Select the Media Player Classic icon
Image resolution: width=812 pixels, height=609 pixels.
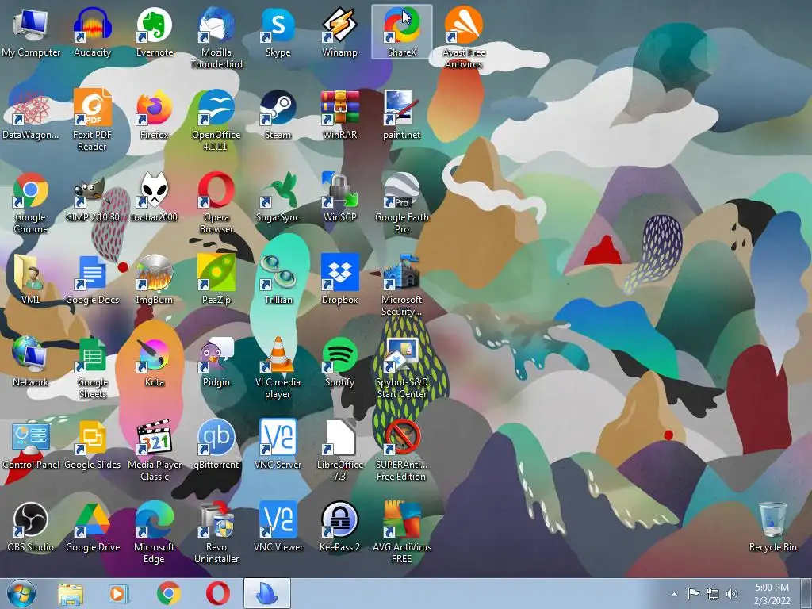coord(155,450)
